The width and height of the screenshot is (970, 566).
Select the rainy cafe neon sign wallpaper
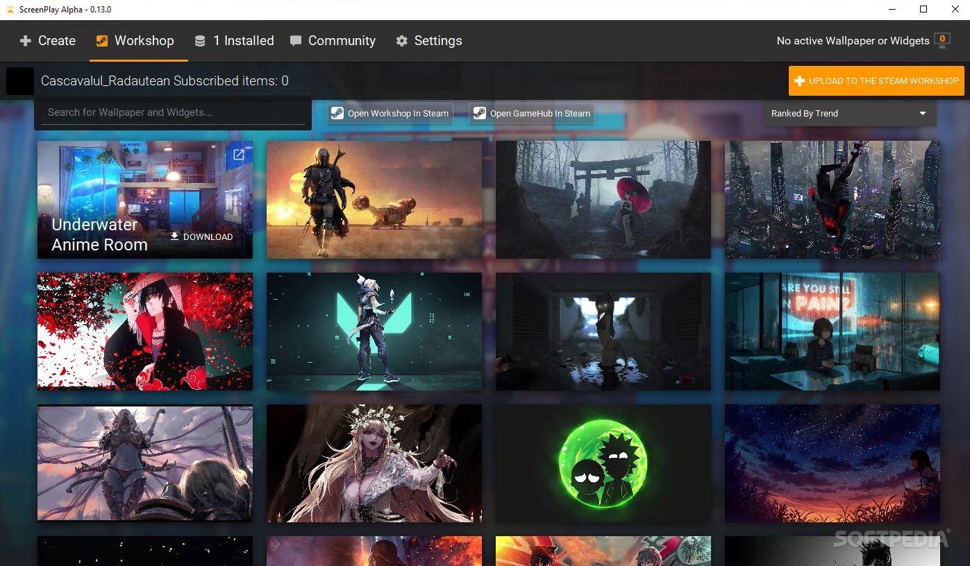pyautogui.click(x=833, y=332)
